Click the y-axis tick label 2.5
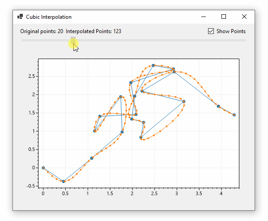268x221 pixels. click(x=31, y=76)
